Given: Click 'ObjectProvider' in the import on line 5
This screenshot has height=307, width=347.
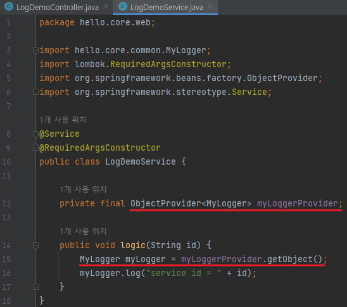Looking at the screenshot, I should [282, 78].
